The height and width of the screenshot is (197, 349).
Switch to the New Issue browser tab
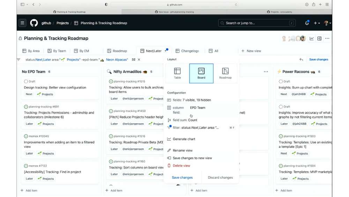[174, 12]
